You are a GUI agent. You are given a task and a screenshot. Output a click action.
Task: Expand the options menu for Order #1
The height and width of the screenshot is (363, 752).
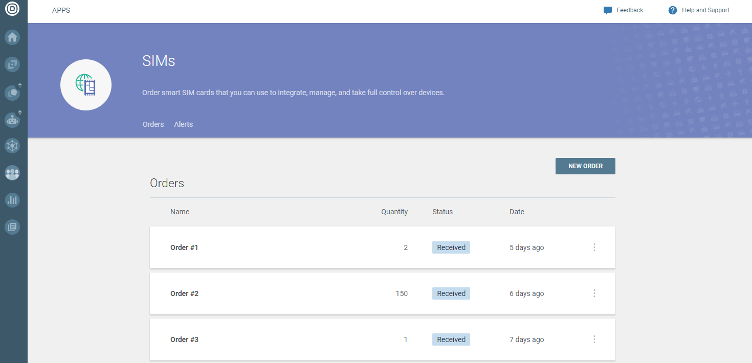click(594, 247)
